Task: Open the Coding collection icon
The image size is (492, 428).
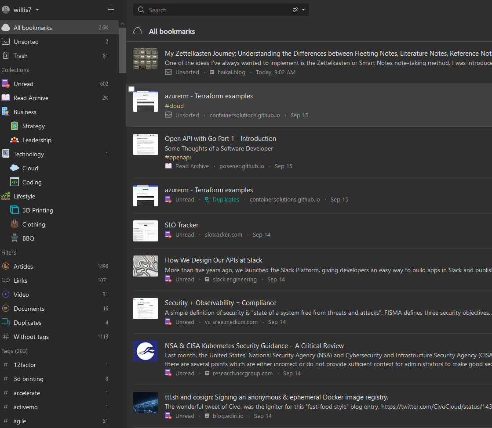Action: tap(15, 182)
